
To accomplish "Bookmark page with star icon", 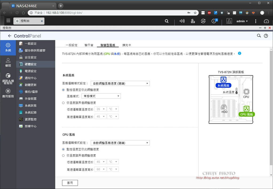I will [x=195, y=13].
